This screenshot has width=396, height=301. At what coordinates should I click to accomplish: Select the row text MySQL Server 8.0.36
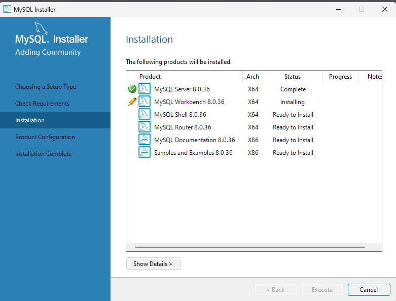[x=182, y=89]
